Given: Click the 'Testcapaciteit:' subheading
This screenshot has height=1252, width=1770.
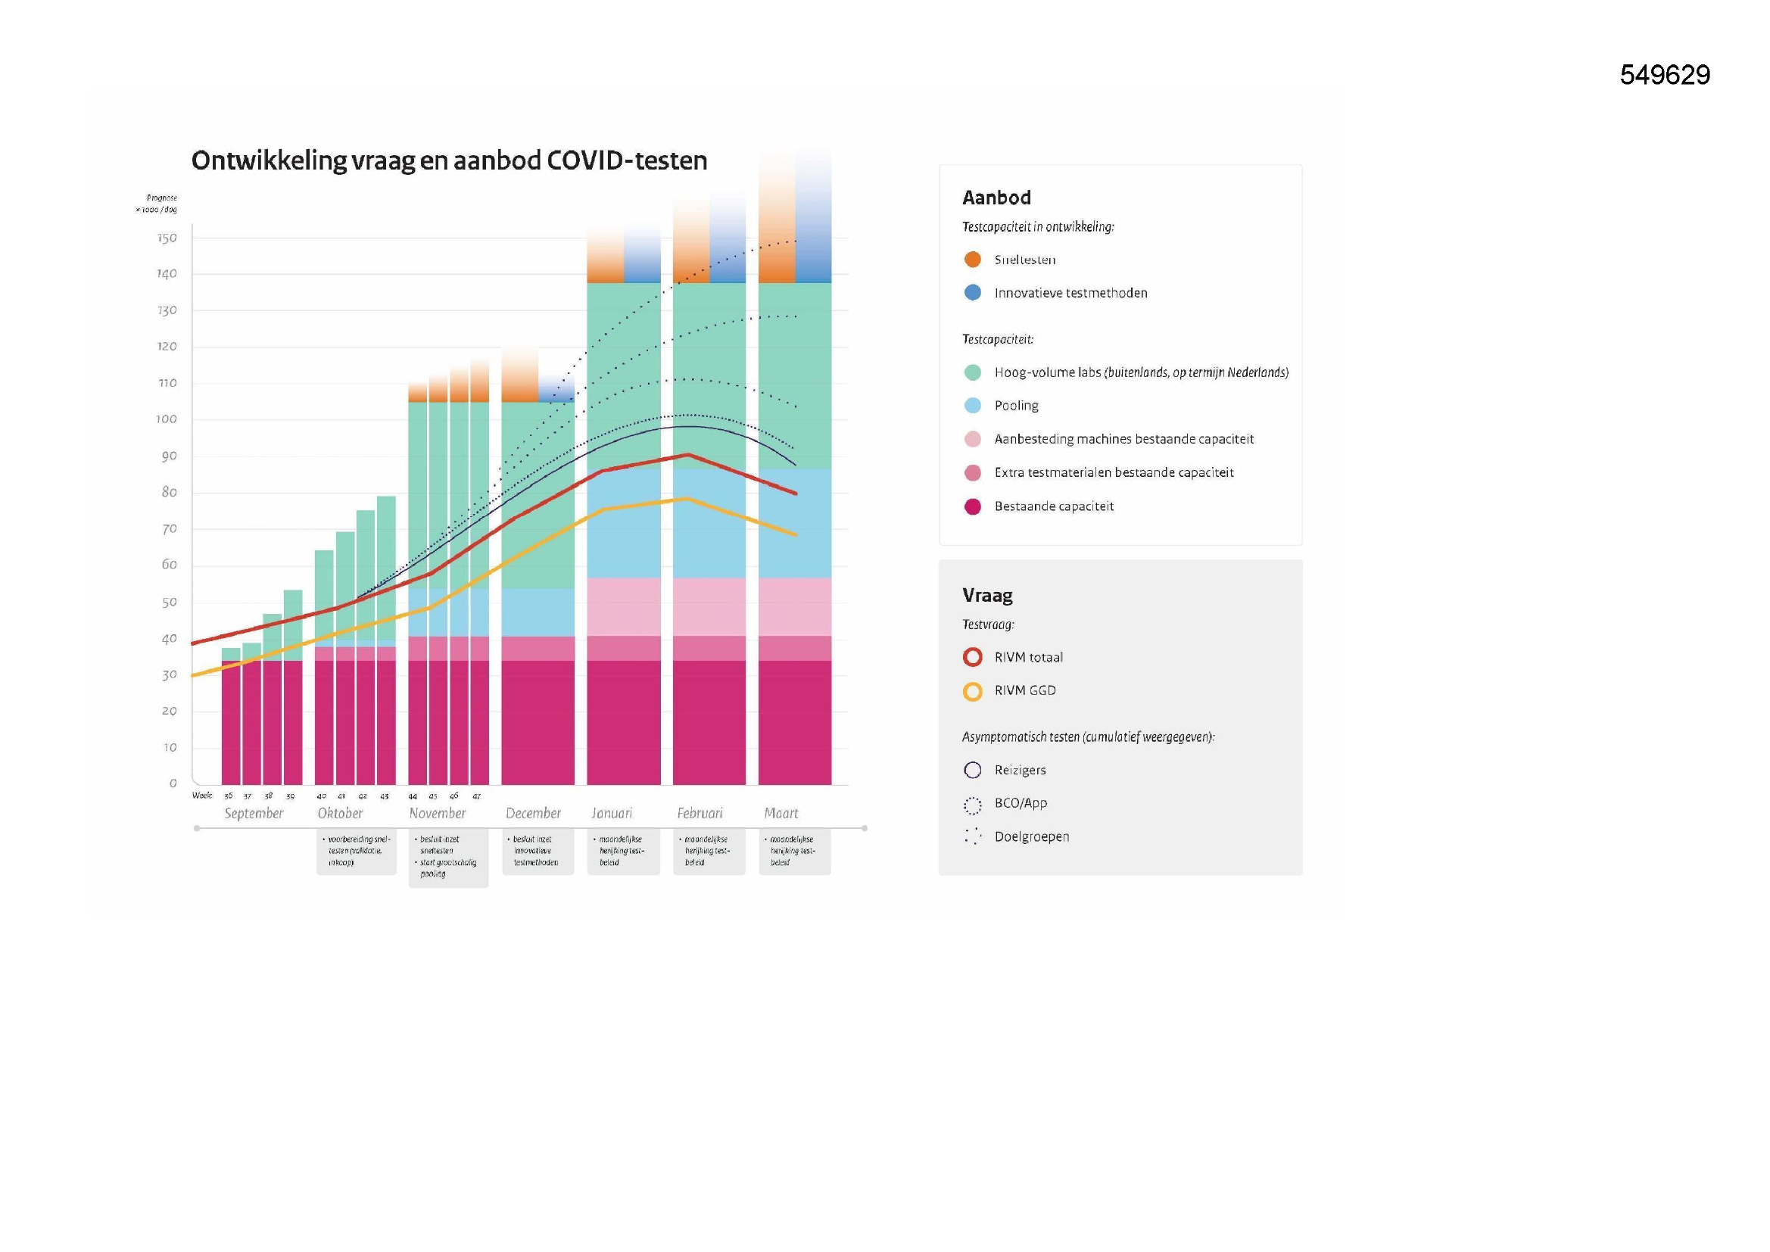Looking at the screenshot, I should click(999, 339).
